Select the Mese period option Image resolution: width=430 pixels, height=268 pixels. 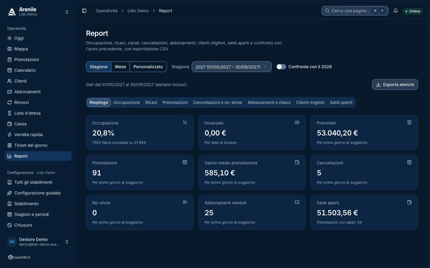point(121,67)
